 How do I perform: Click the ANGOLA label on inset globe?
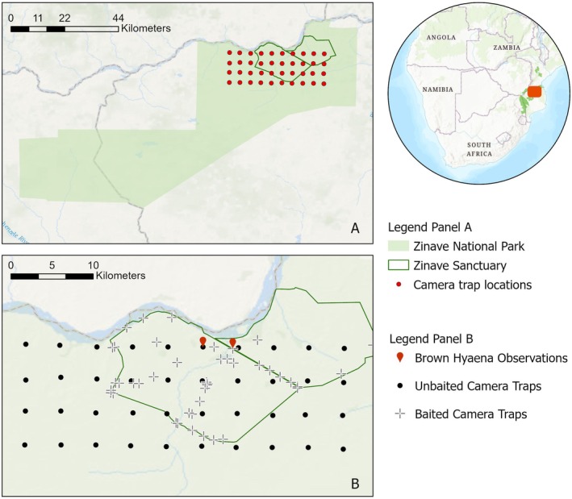(x=441, y=37)
